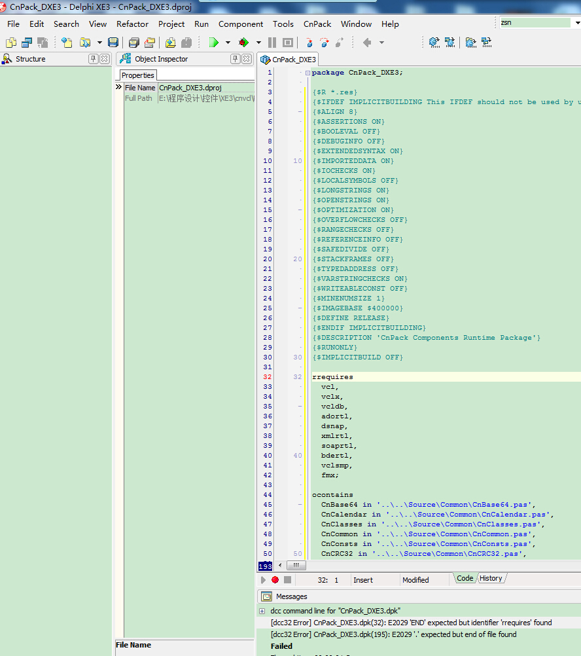The height and width of the screenshot is (656, 581).
Task: Click the Save icon in toolbar
Action: point(113,43)
